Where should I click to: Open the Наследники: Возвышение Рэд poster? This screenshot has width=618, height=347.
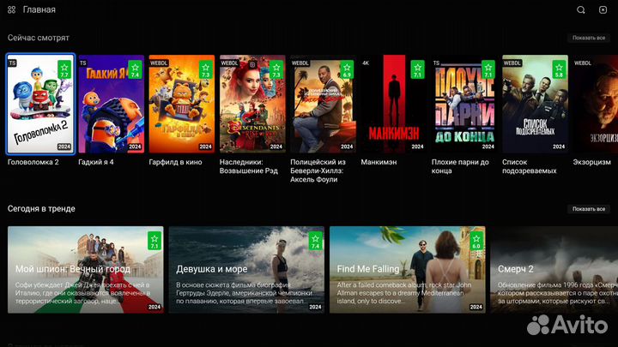pyautogui.click(x=252, y=104)
